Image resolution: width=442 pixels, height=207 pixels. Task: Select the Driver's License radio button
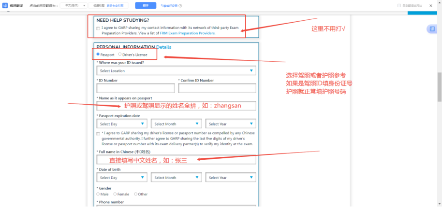120,55
